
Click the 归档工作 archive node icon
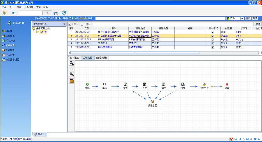click(204, 84)
